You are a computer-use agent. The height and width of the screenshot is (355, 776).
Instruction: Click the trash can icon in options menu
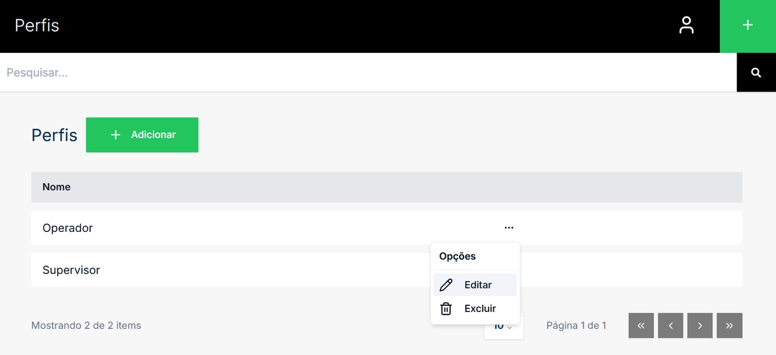(x=446, y=309)
